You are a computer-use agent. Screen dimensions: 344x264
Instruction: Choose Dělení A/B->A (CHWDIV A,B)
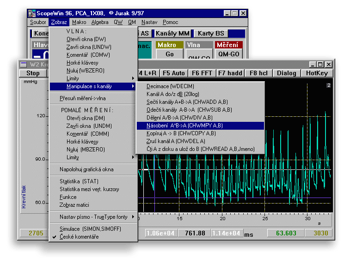point(200,118)
